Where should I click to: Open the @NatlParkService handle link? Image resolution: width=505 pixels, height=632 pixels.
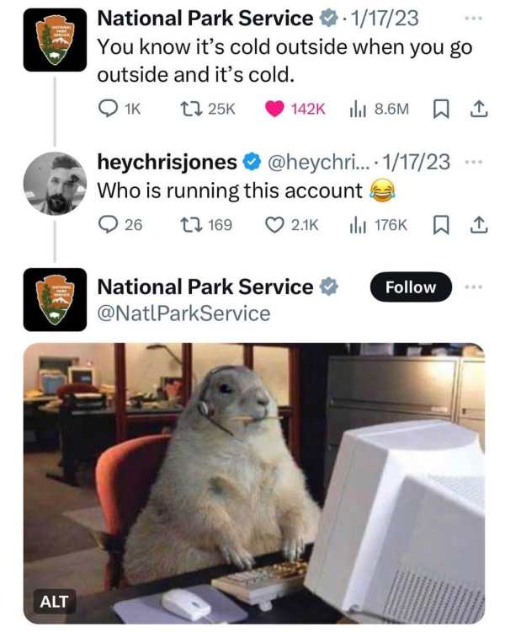[184, 314]
